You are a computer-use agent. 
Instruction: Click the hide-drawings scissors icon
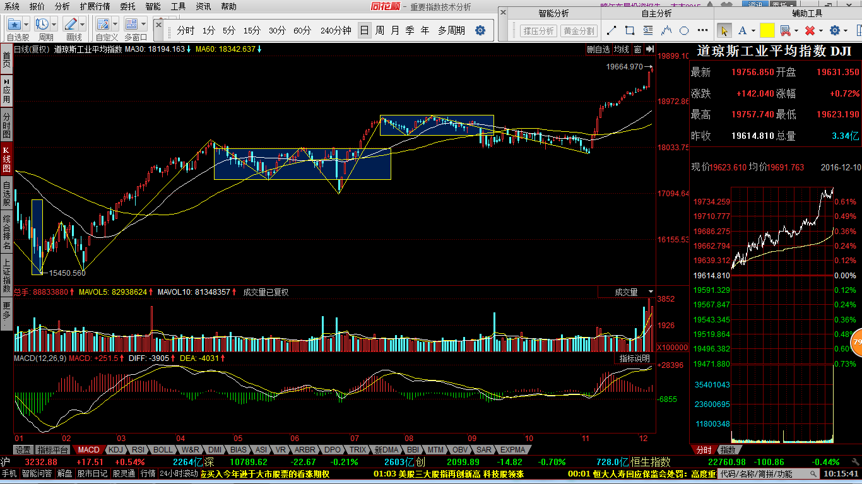coord(785,30)
